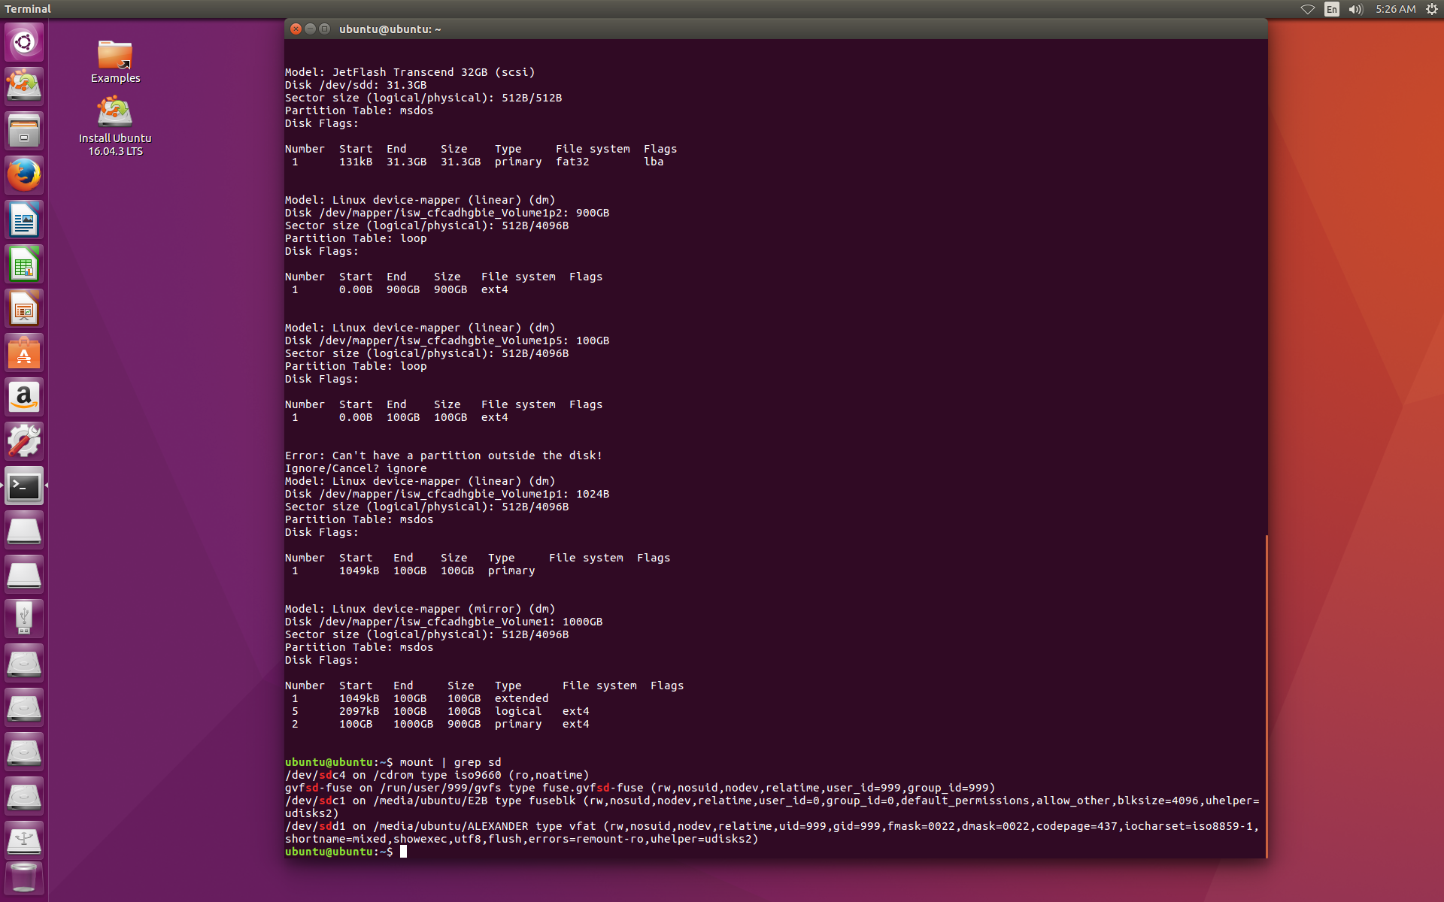Click the ubuntu@ubuntu: ~ title bar

775,29
